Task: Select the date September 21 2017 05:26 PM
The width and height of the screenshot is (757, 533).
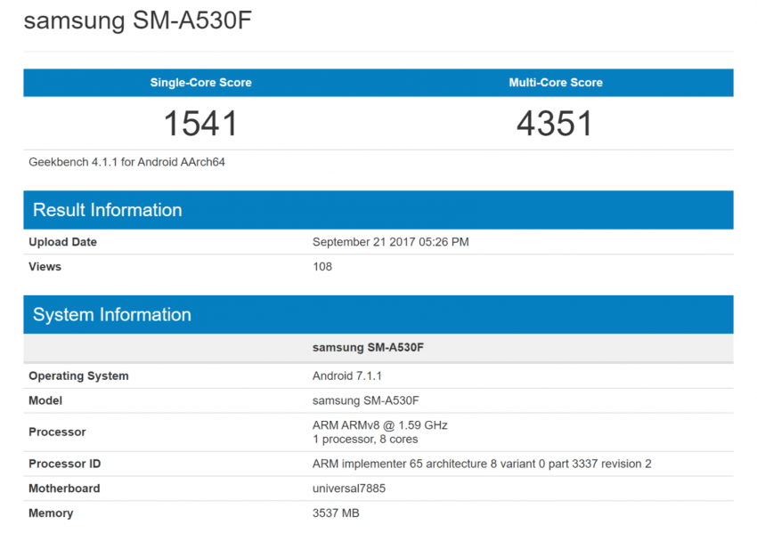Action: coord(391,242)
